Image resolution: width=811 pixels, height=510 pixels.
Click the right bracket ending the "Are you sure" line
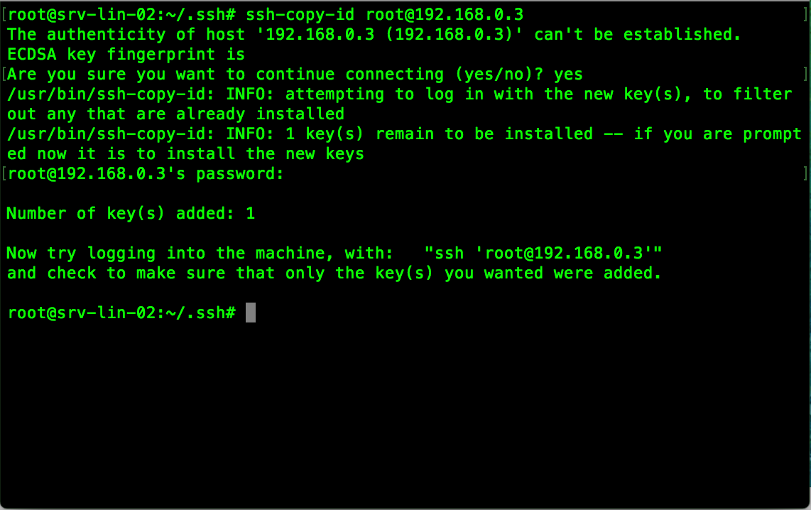[805, 74]
